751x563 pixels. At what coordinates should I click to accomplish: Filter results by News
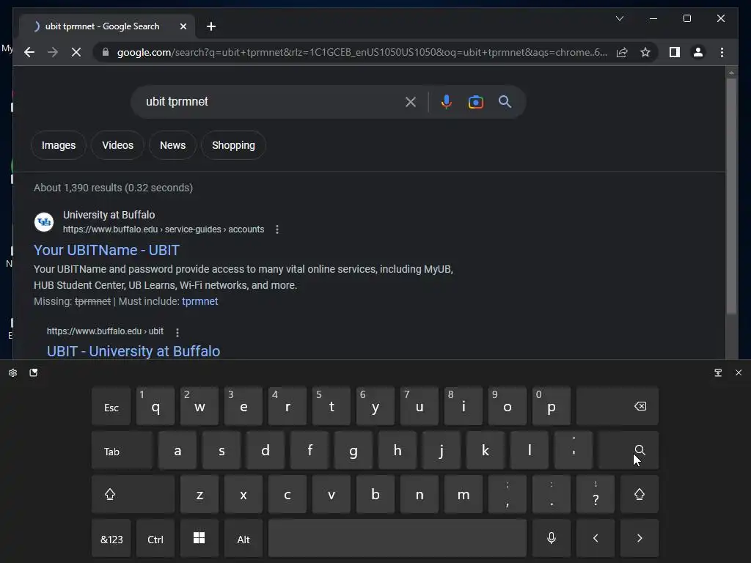coord(172,145)
